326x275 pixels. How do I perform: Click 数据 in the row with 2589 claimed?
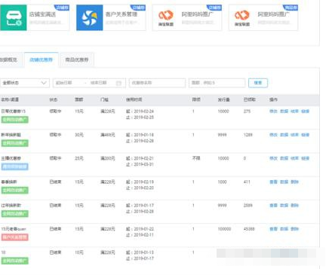(x=284, y=206)
